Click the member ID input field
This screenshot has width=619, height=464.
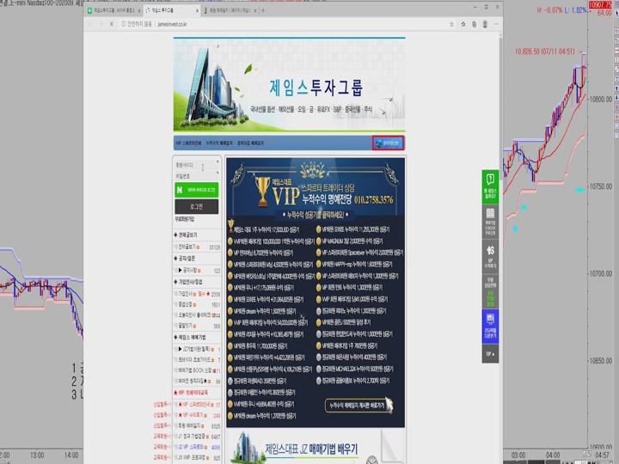(197, 164)
